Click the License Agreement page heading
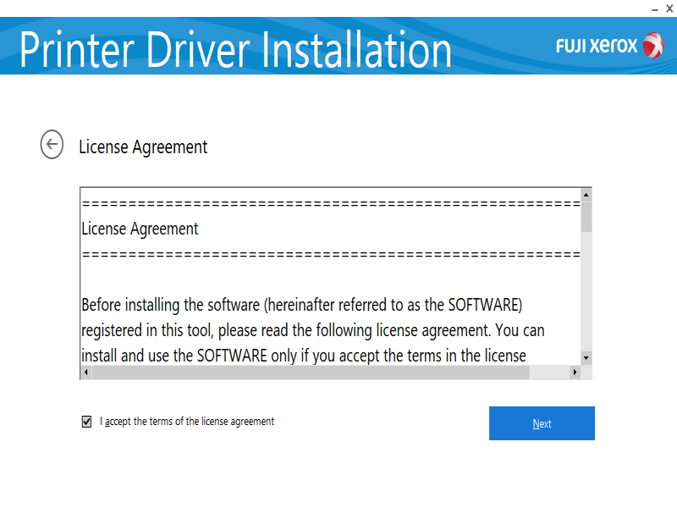This screenshot has height=508, width=677. 143,146
